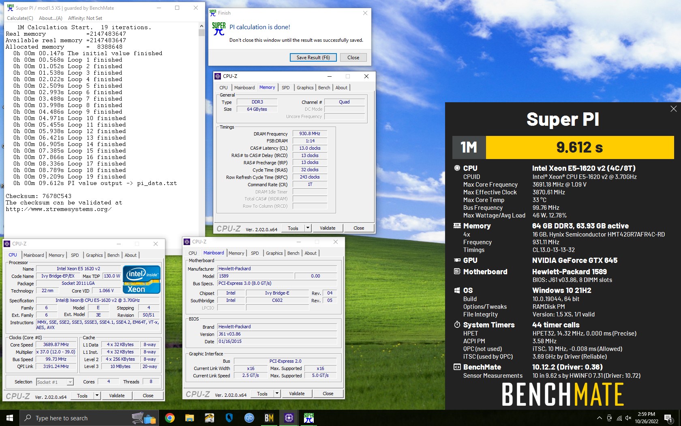The width and height of the screenshot is (681, 426).
Task: Open the About...(A) menu in Super PI
Action: tap(51, 18)
